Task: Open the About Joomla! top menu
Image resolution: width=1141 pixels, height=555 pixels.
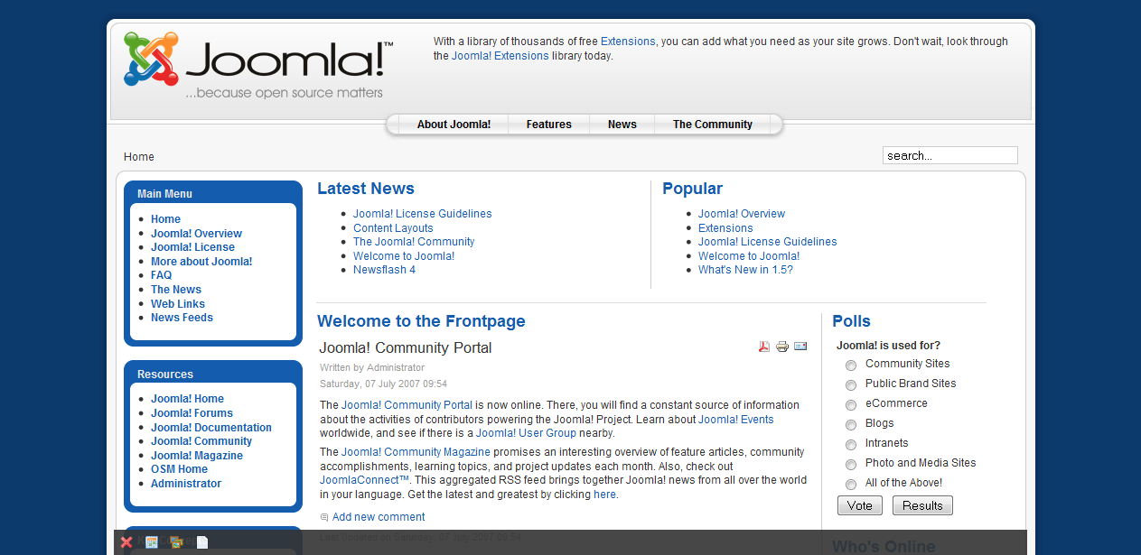Action: point(454,125)
